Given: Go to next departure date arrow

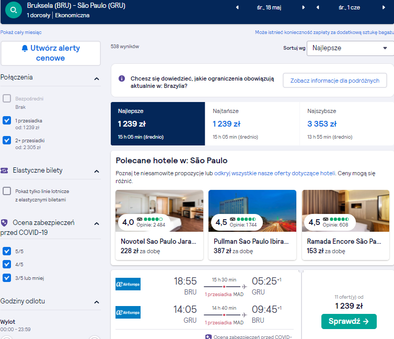Looking at the screenshot, I should 303,7.
